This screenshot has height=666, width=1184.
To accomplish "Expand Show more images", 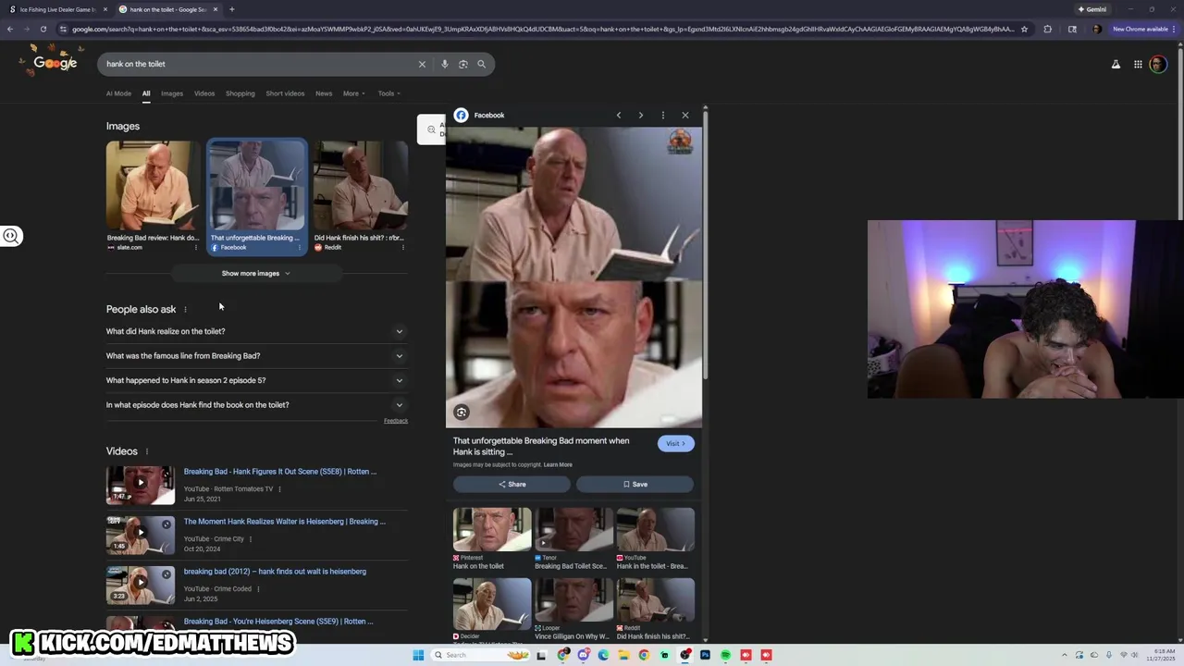I will (256, 273).
